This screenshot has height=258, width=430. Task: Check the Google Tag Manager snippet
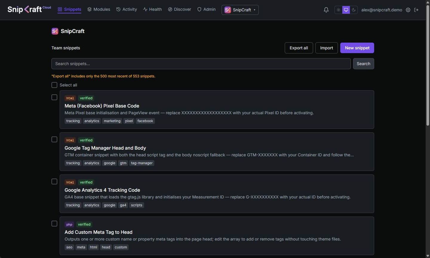coord(54,139)
